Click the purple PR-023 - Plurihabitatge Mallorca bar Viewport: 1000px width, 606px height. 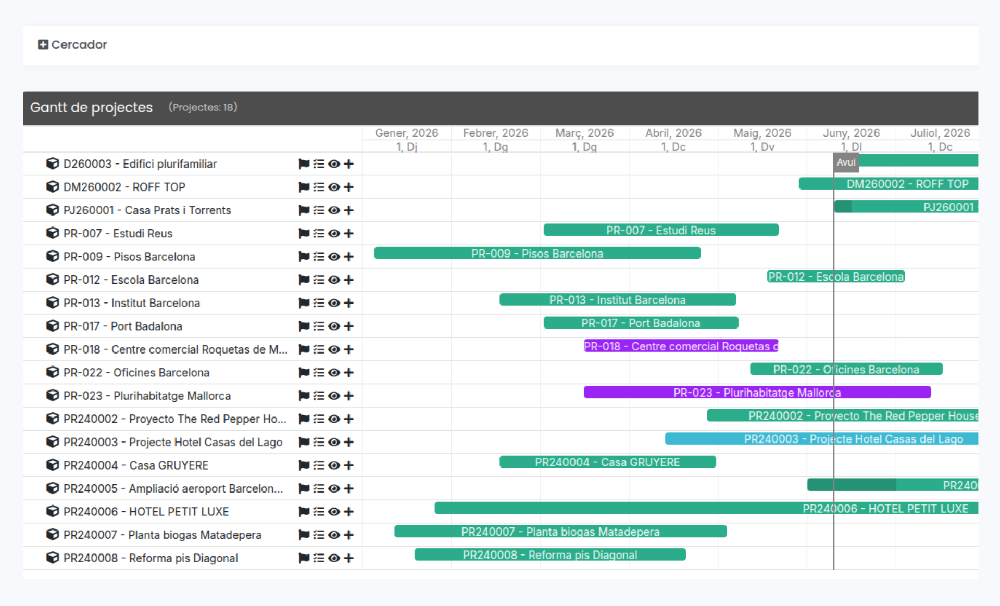pyautogui.click(x=757, y=393)
